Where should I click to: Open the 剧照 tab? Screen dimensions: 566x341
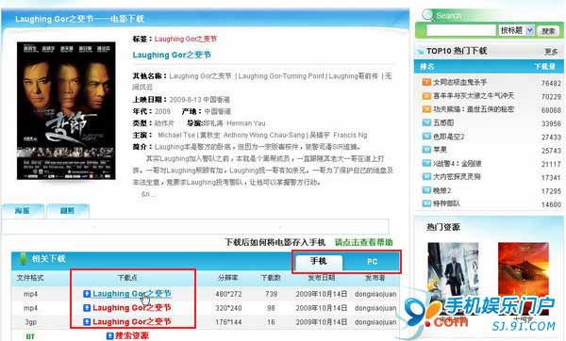click(x=68, y=211)
